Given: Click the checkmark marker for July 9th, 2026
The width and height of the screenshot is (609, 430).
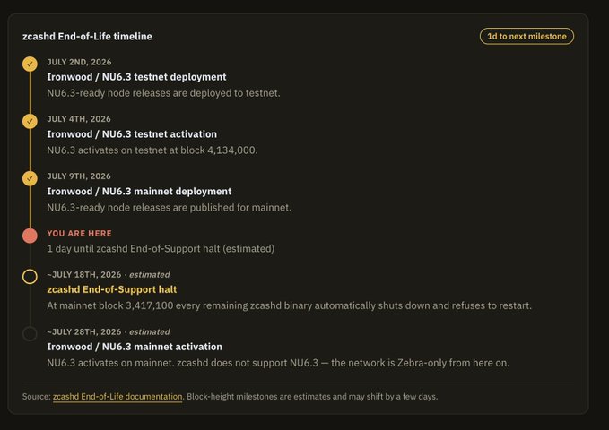Looking at the screenshot, I should tap(30, 178).
